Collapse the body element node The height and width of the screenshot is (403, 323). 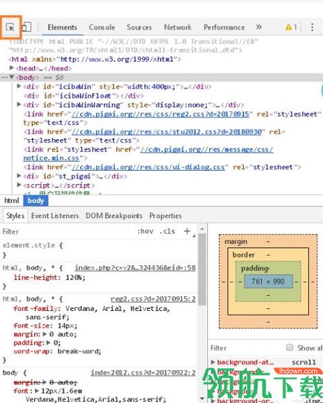click(x=11, y=77)
